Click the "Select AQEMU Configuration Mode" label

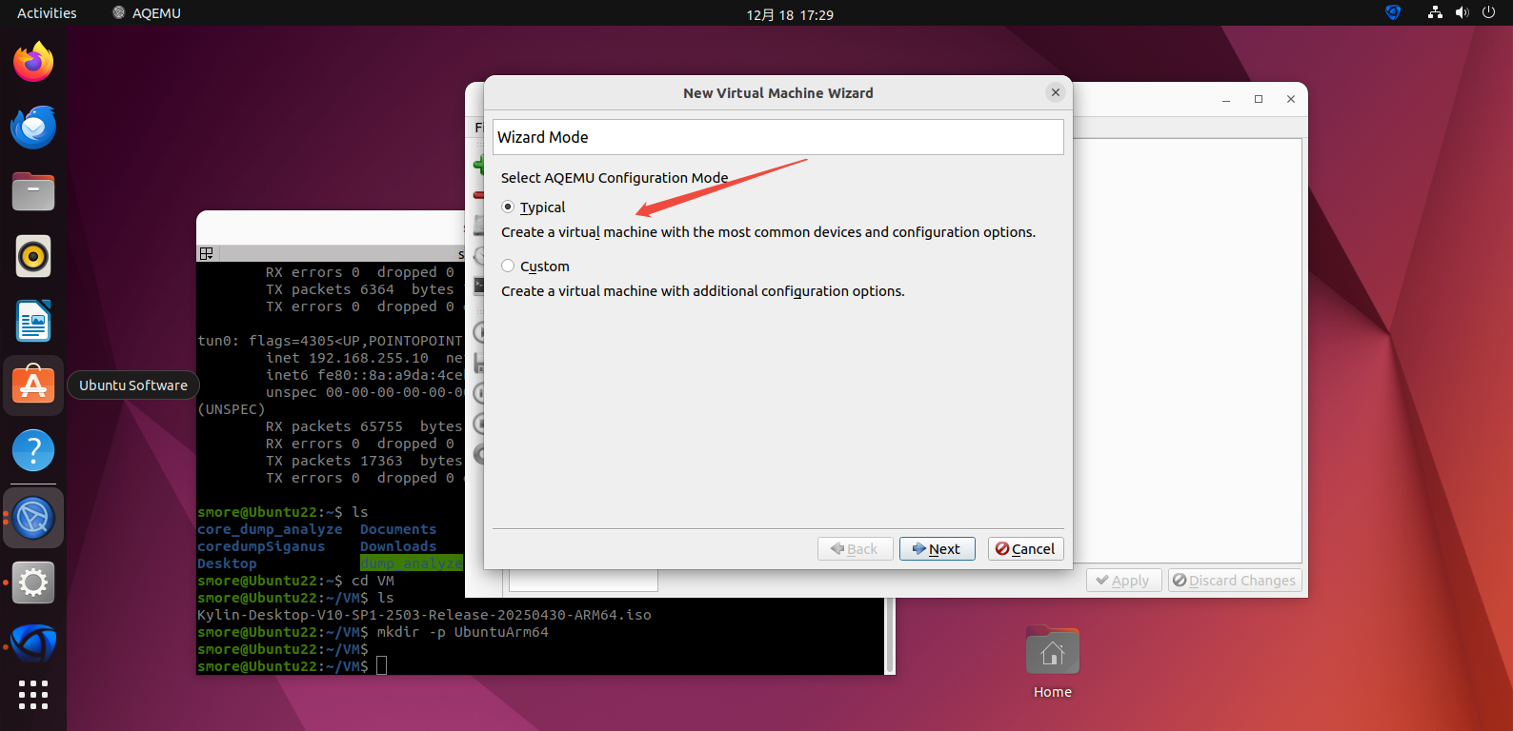click(615, 178)
